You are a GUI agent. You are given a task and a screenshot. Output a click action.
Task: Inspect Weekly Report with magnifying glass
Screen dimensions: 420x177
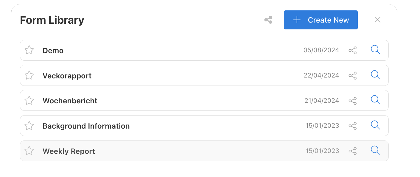click(375, 150)
